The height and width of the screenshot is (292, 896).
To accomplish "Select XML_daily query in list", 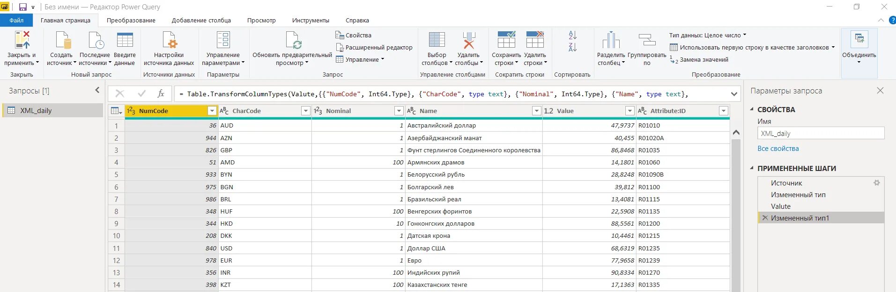I will coord(52,110).
